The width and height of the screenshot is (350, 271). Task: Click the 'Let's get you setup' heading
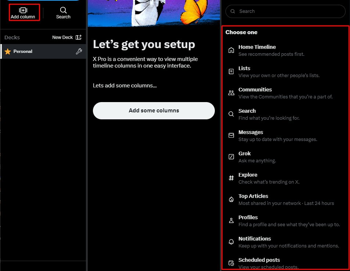[x=144, y=44]
